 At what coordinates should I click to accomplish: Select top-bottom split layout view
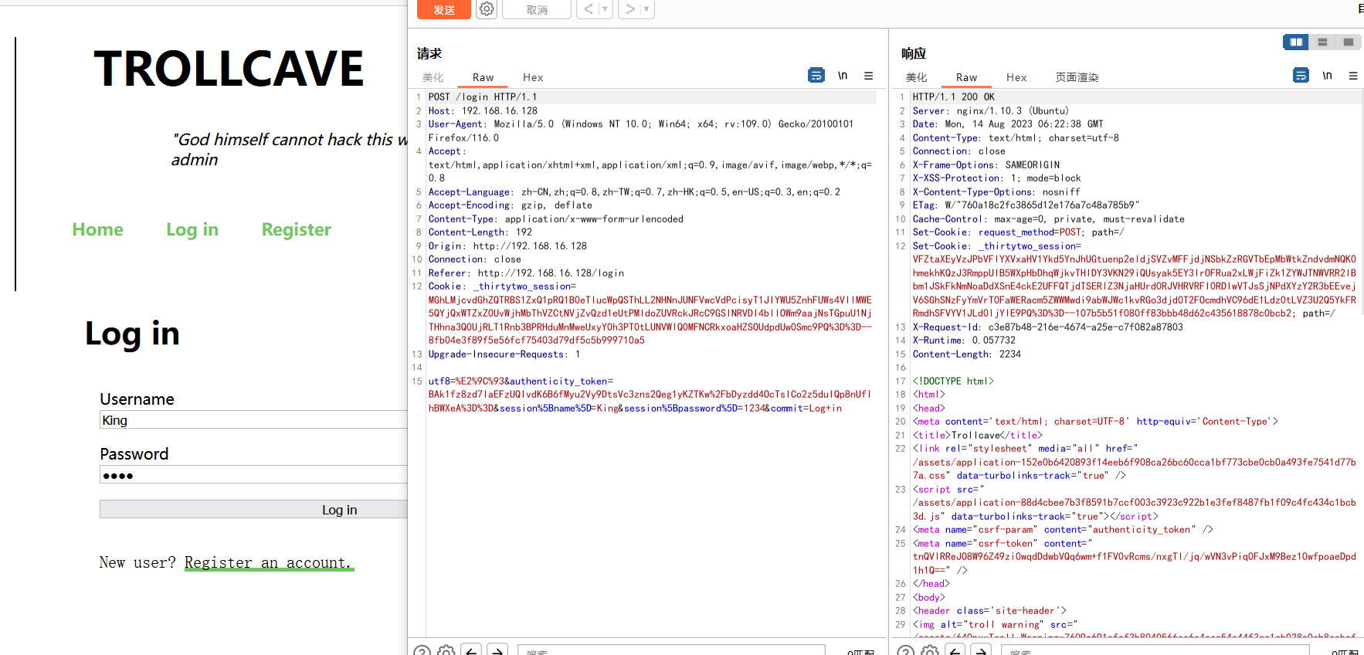click(x=1322, y=42)
